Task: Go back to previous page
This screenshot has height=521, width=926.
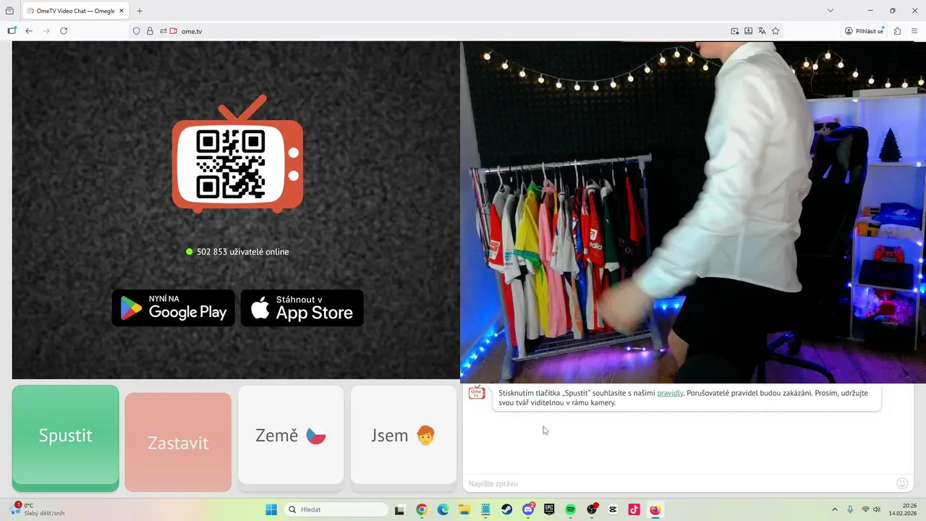Action: point(29,31)
